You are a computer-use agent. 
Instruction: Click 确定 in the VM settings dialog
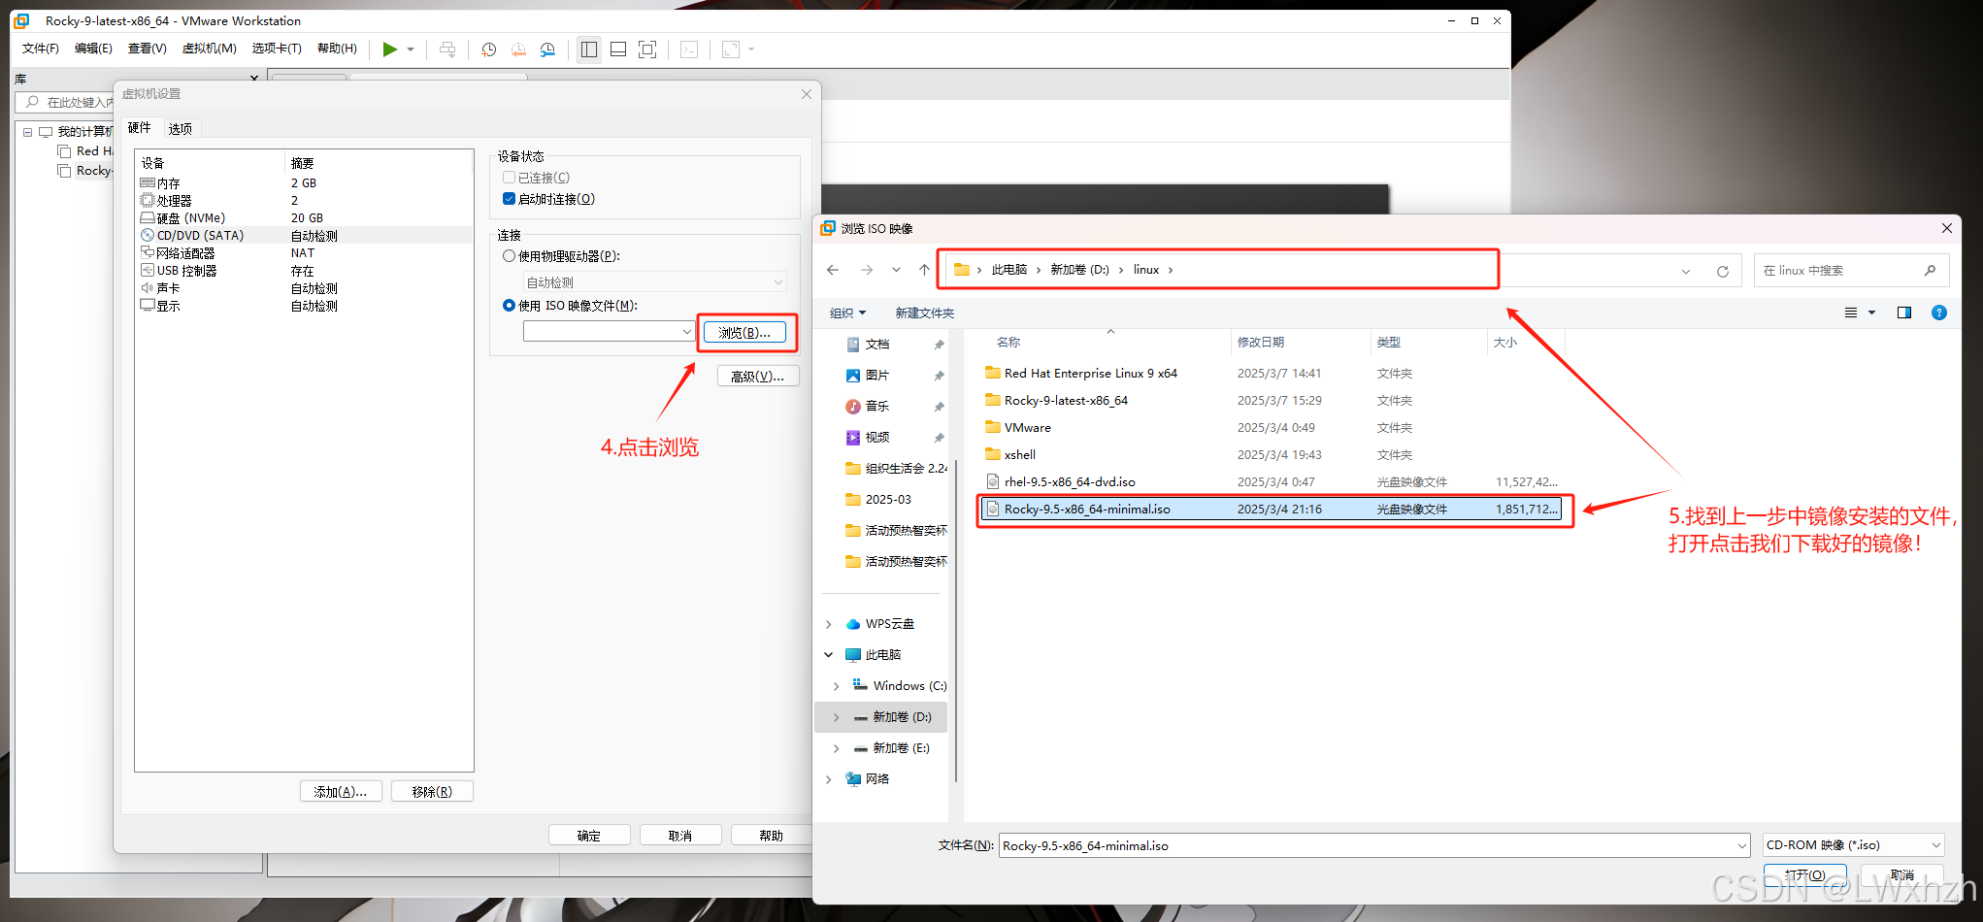(589, 835)
